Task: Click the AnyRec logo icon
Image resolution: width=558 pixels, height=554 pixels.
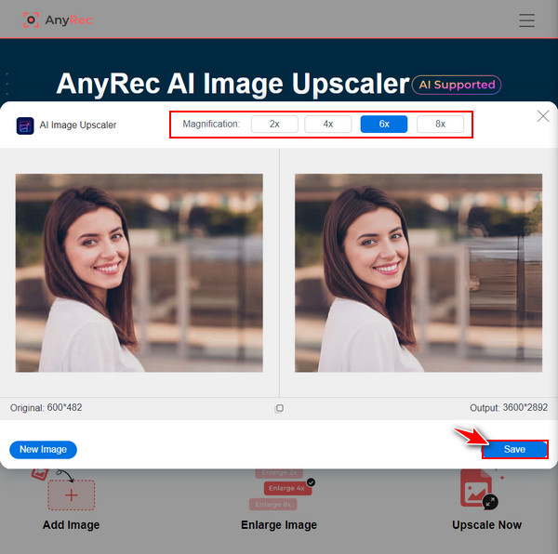Action: pos(31,20)
